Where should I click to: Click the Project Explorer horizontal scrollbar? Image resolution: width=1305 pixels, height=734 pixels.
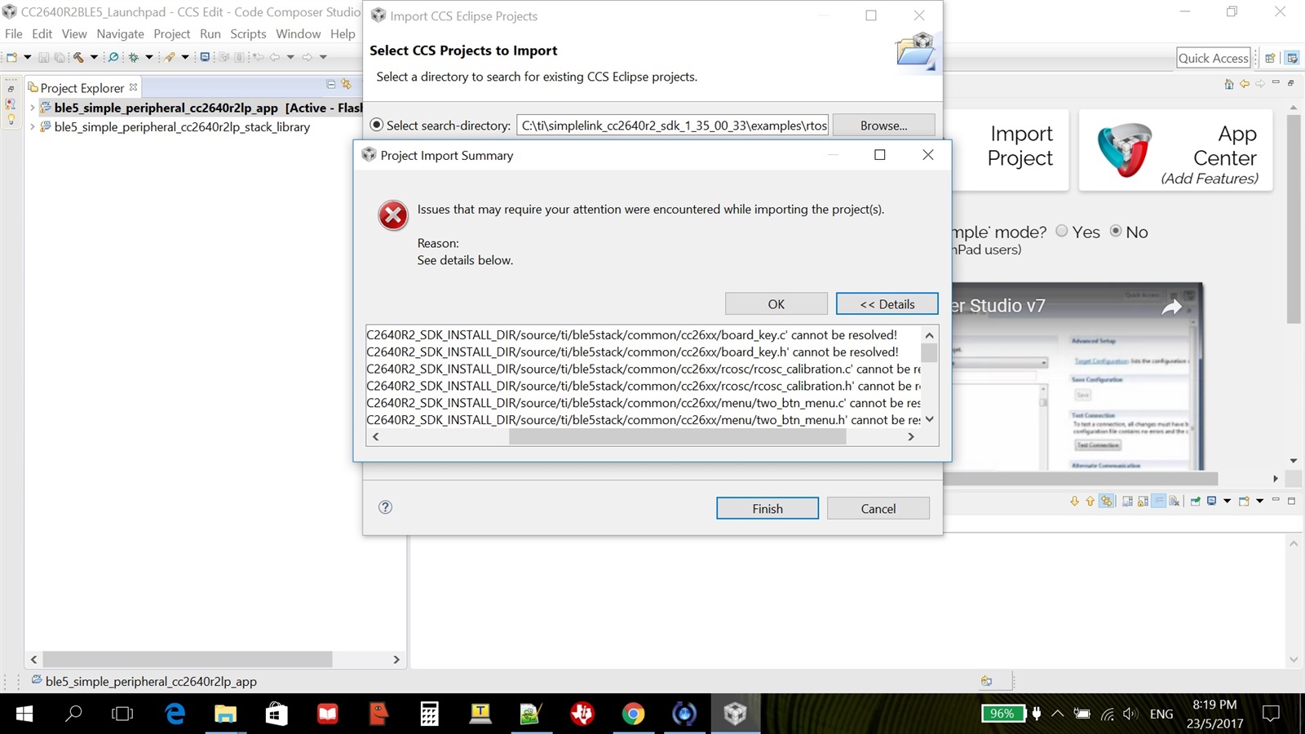coord(187,659)
